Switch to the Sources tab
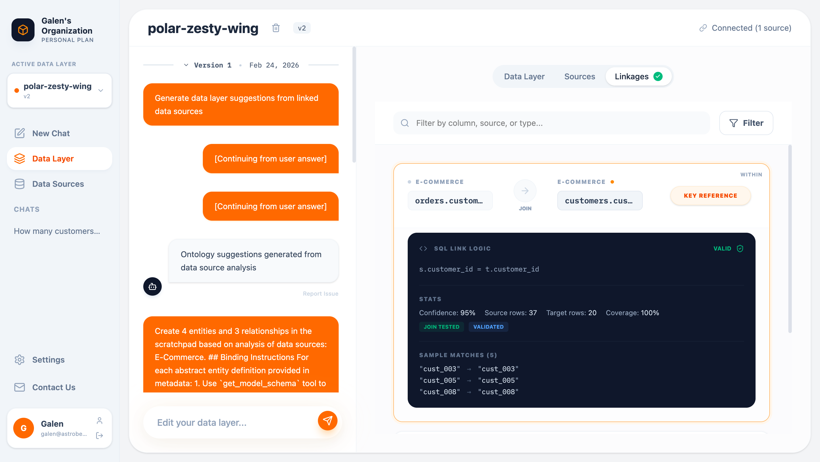 click(x=579, y=76)
